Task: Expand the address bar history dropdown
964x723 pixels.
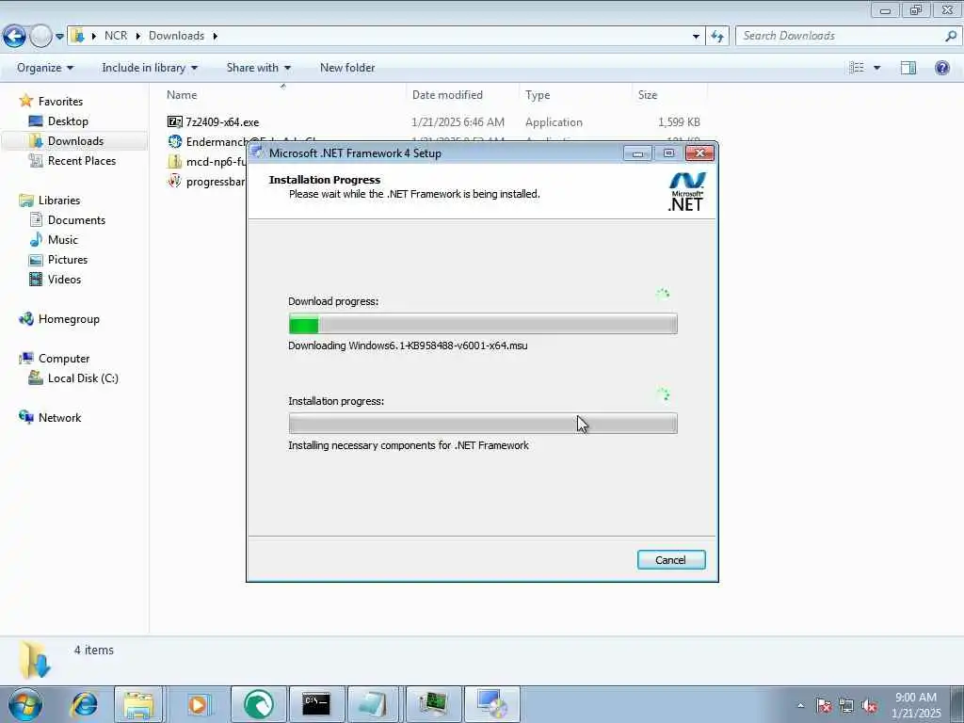Action: (x=696, y=37)
